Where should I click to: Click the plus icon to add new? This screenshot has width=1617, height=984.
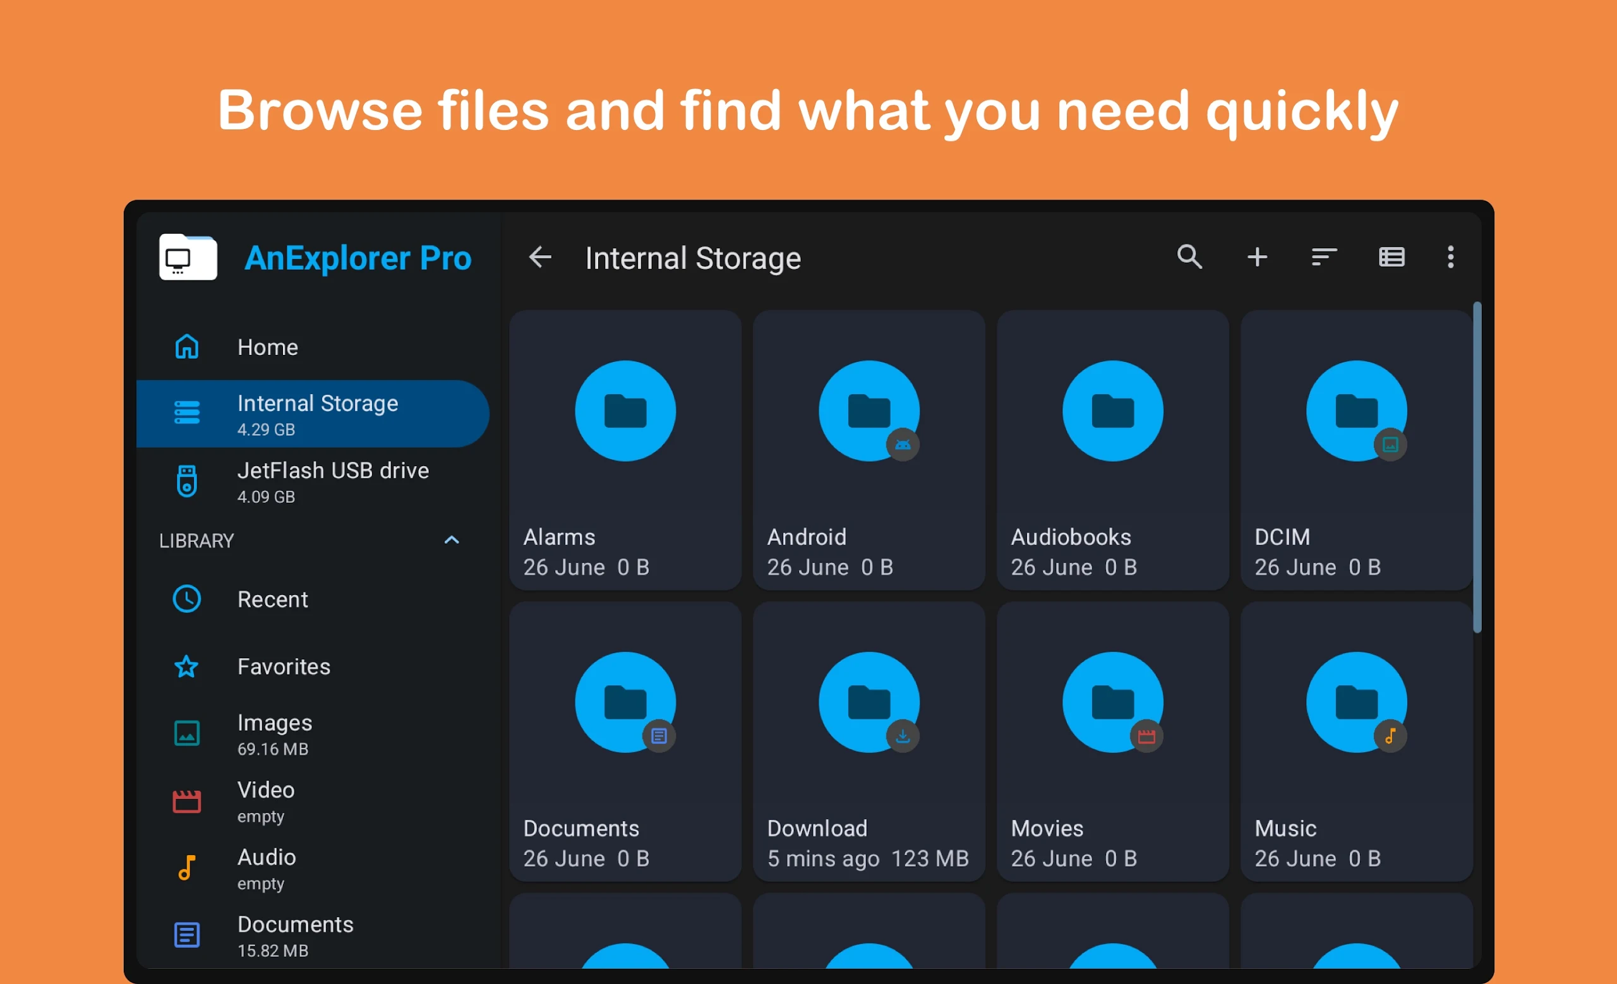1257,256
